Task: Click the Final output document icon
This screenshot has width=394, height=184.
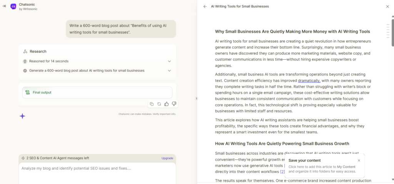Action: tap(27, 92)
